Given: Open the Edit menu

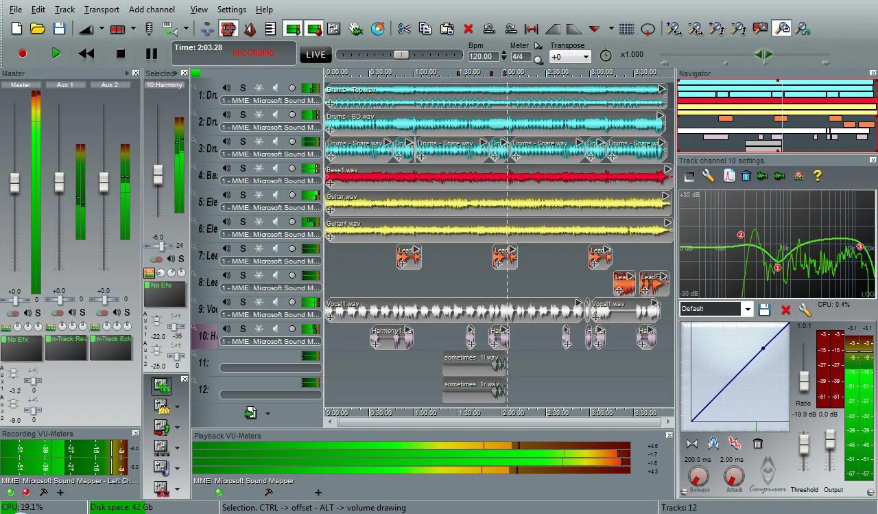Looking at the screenshot, I should (38, 10).
